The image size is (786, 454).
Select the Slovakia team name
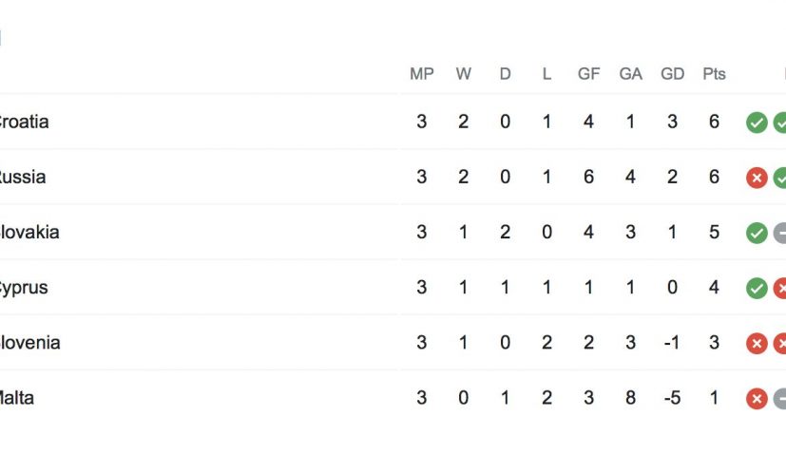(29, 232)
